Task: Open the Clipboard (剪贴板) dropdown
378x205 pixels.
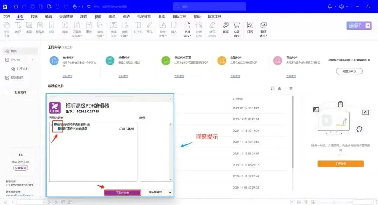Action: click(x=40, y=35)
